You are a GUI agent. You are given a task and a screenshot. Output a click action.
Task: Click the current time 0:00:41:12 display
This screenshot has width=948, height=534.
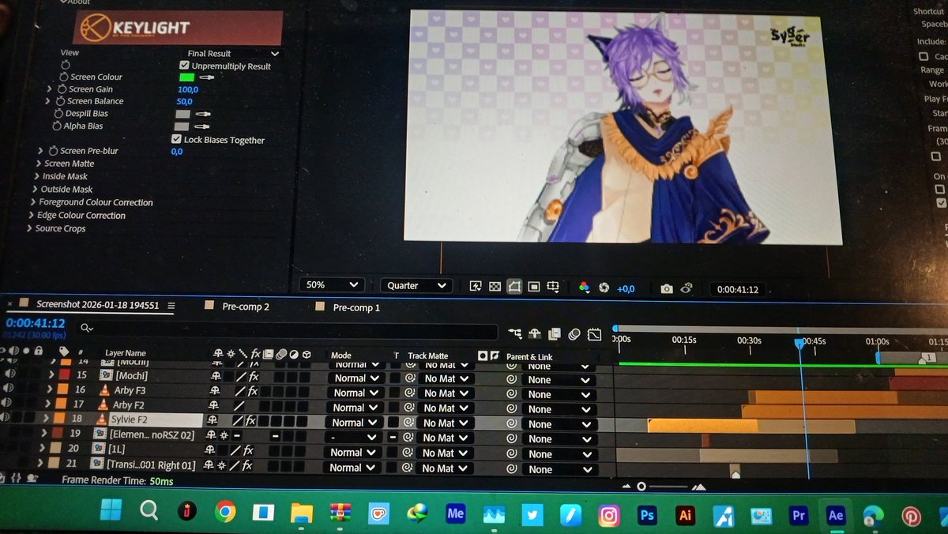point(35,323)
